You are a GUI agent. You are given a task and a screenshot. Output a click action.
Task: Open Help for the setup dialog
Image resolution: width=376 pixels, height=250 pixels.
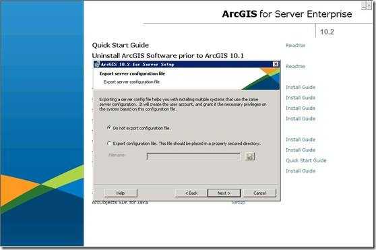121,193
